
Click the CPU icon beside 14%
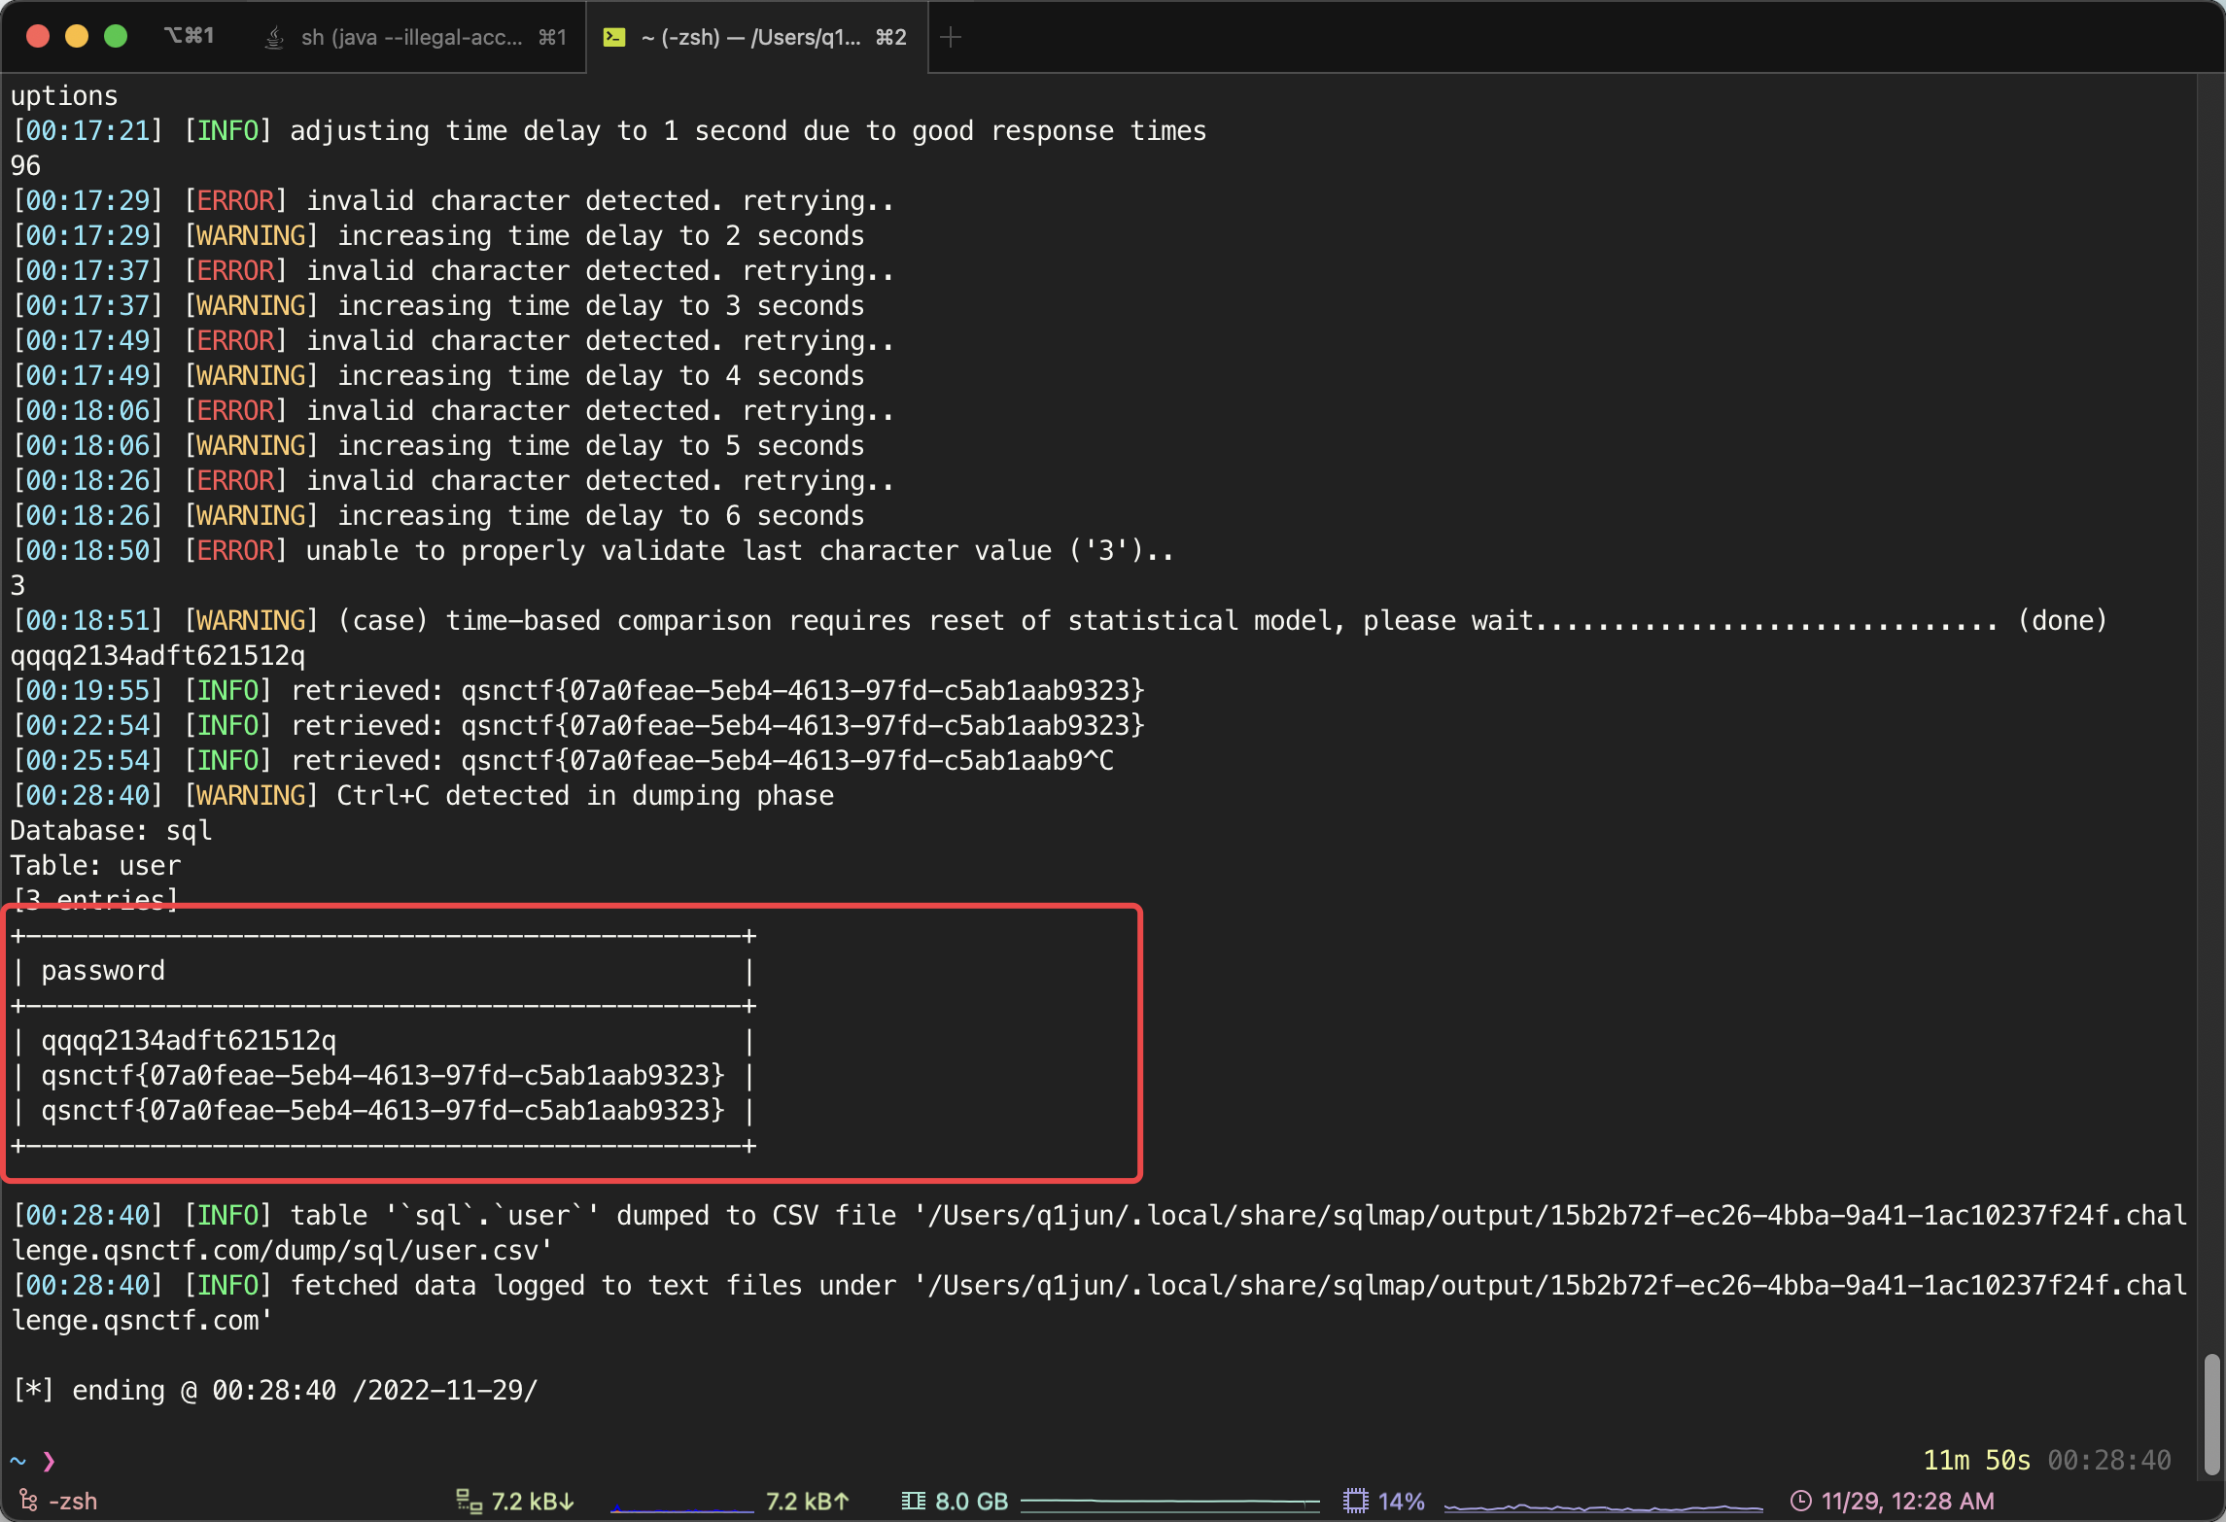1356,1501
